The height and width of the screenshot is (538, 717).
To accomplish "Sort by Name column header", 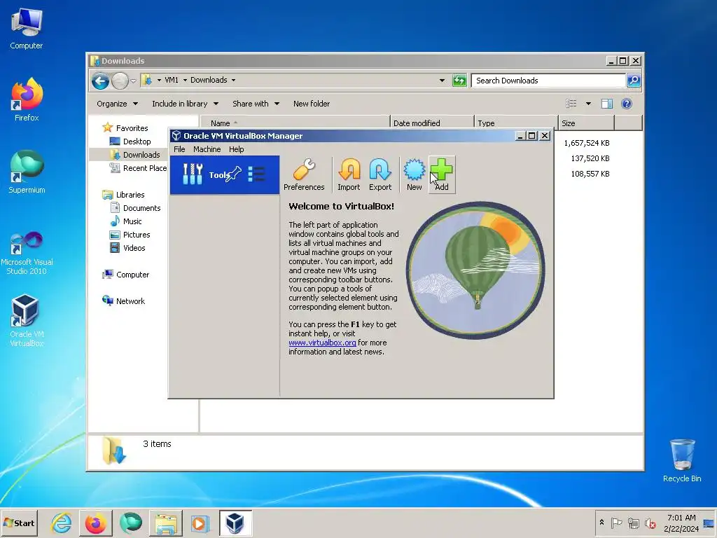I will [x=295, y=123].
